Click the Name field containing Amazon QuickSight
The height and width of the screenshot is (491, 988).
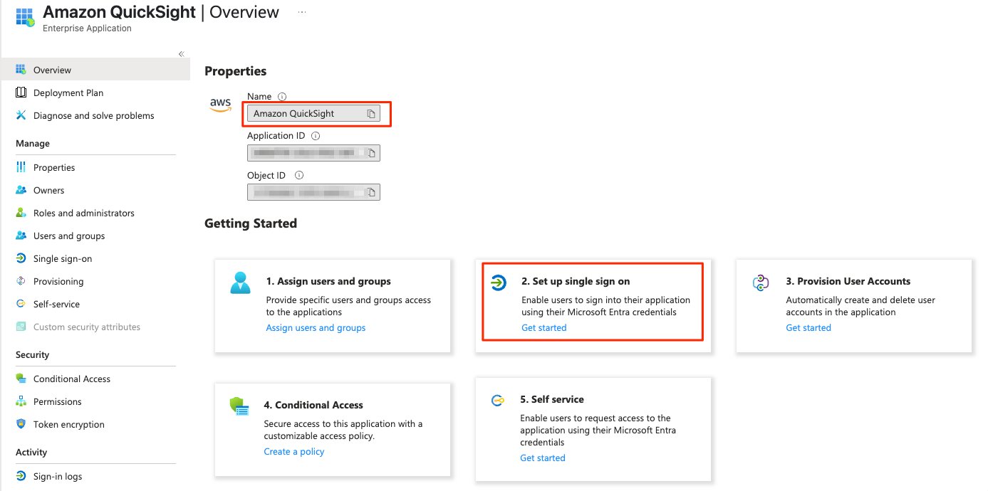(x=313, y=114)
